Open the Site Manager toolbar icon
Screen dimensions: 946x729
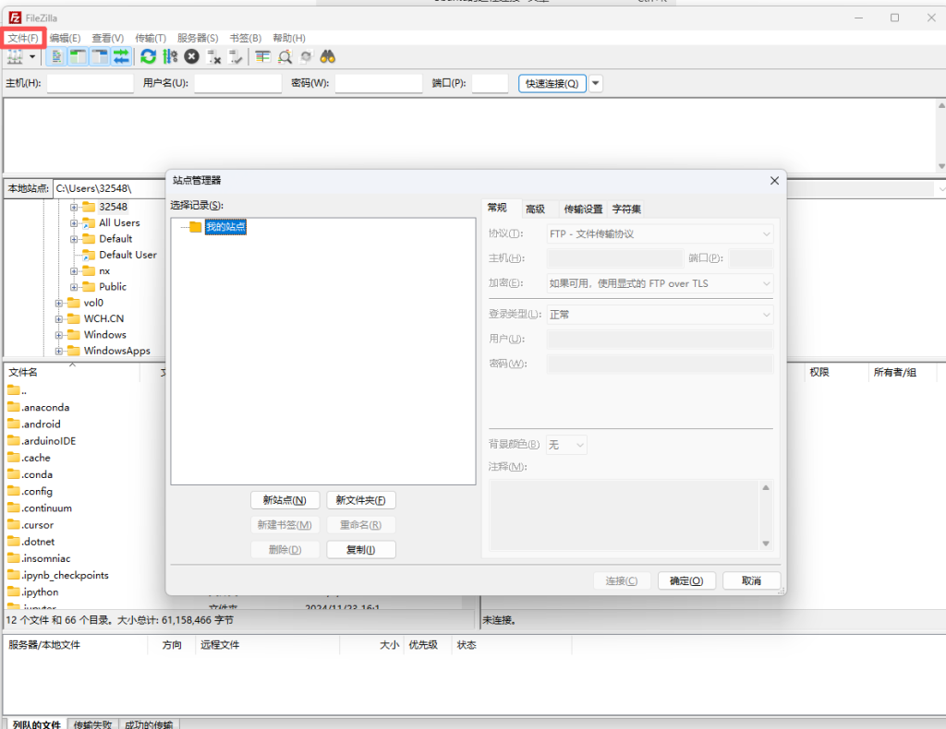[14, 57]
